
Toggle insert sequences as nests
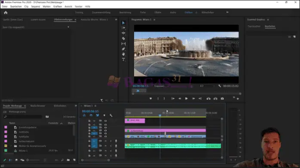click(x=84, y=115)
